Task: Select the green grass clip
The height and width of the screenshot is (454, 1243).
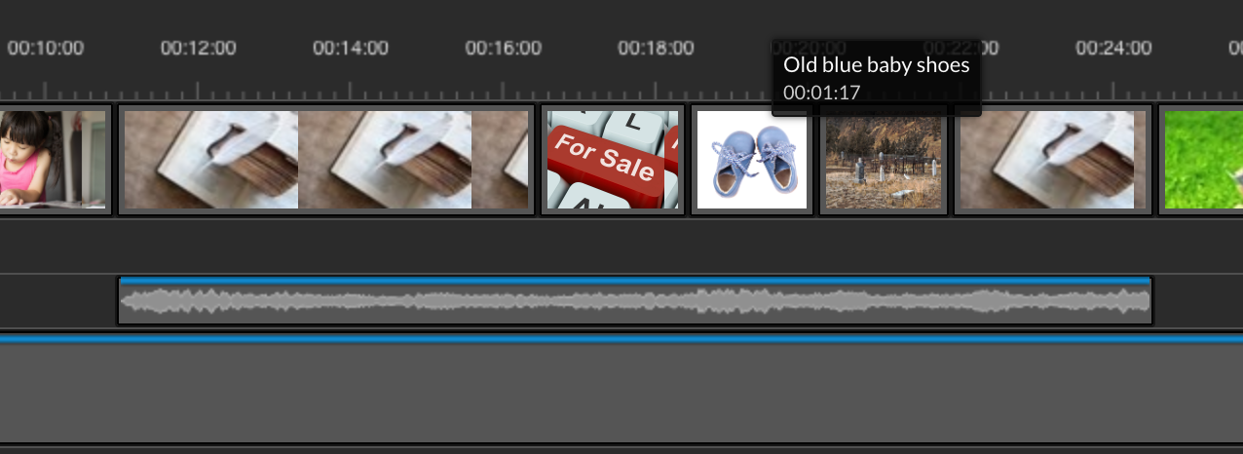Action: click(x=1201, y=160)
